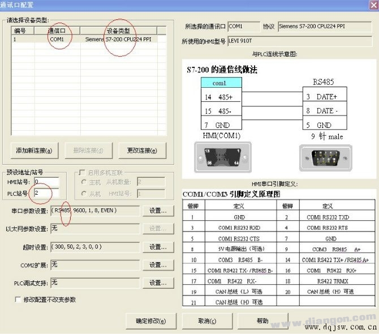This screenshot has width=379, height=334.
Task: Click the 设备类型 column header
Action: coord(118,31)
